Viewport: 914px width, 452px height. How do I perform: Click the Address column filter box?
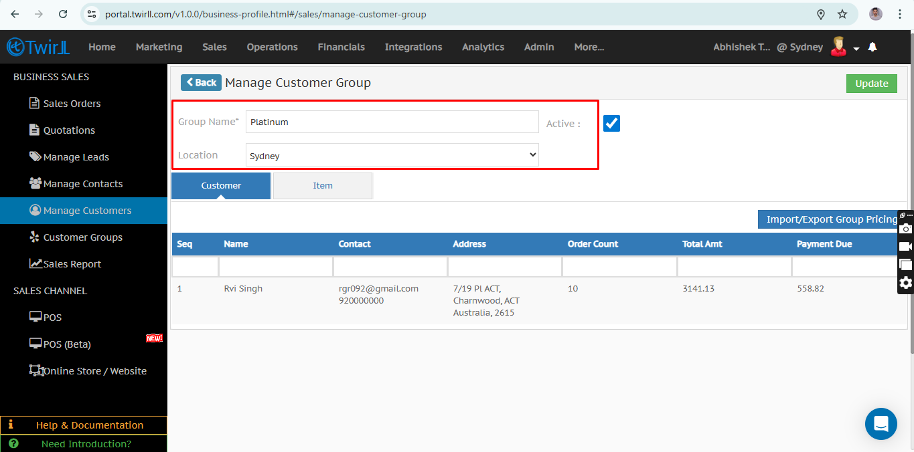click(x=505, y=267)
